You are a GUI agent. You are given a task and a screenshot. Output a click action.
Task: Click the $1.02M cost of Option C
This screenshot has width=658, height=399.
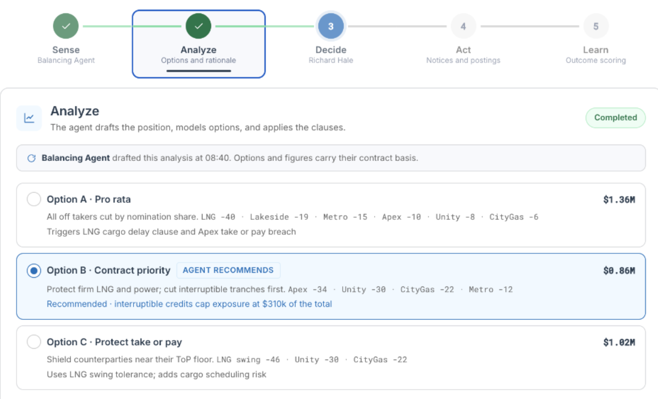(x=619, y=342)
